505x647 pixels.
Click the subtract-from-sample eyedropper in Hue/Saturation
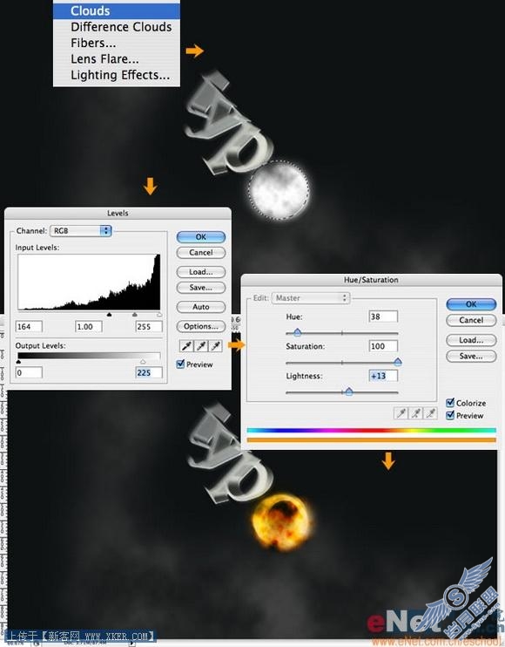430,412
